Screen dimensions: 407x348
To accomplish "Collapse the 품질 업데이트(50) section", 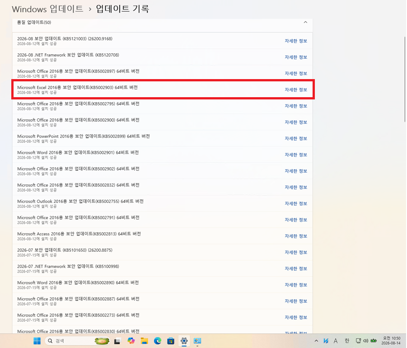I will click(x=305, y=22).
